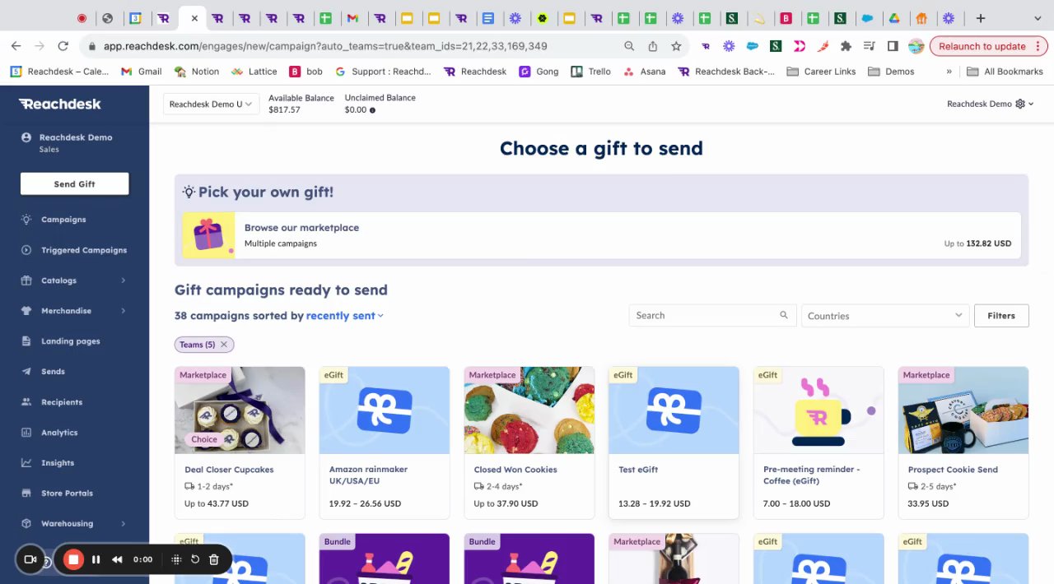Open the Trello bookmark

coord(591,72)
